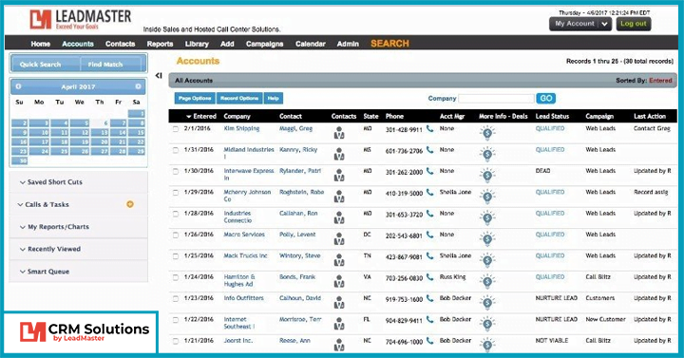684x358 pixels.
Task: Open the Campaigns menu
Action: (264, 44)
